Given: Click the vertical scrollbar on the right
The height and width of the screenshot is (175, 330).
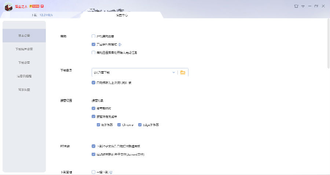Looking at the screenshot, I should pos(329,43).
